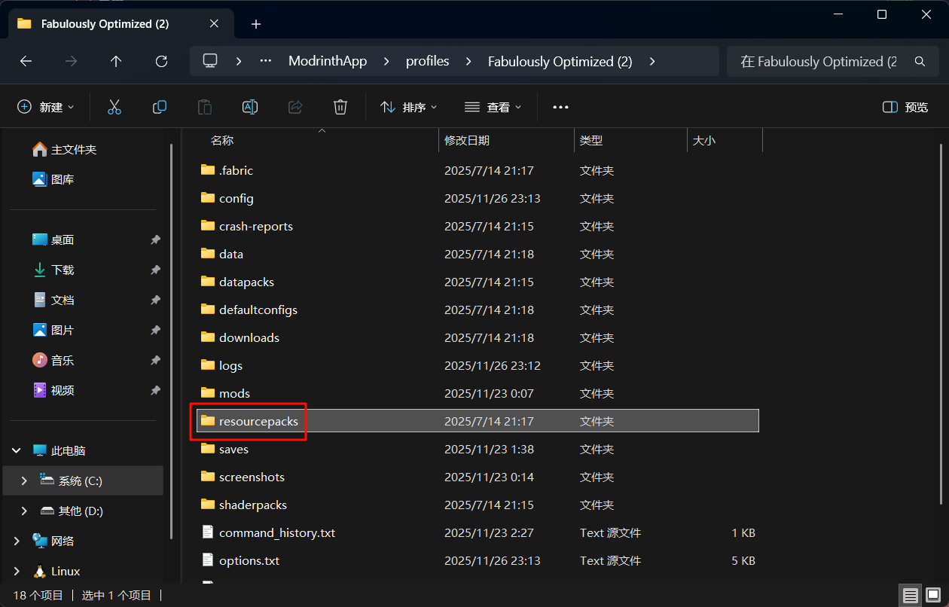The width and height of the screenshot is (949, 607).
Task: Click the search box input field
Action: coord(819,62)
